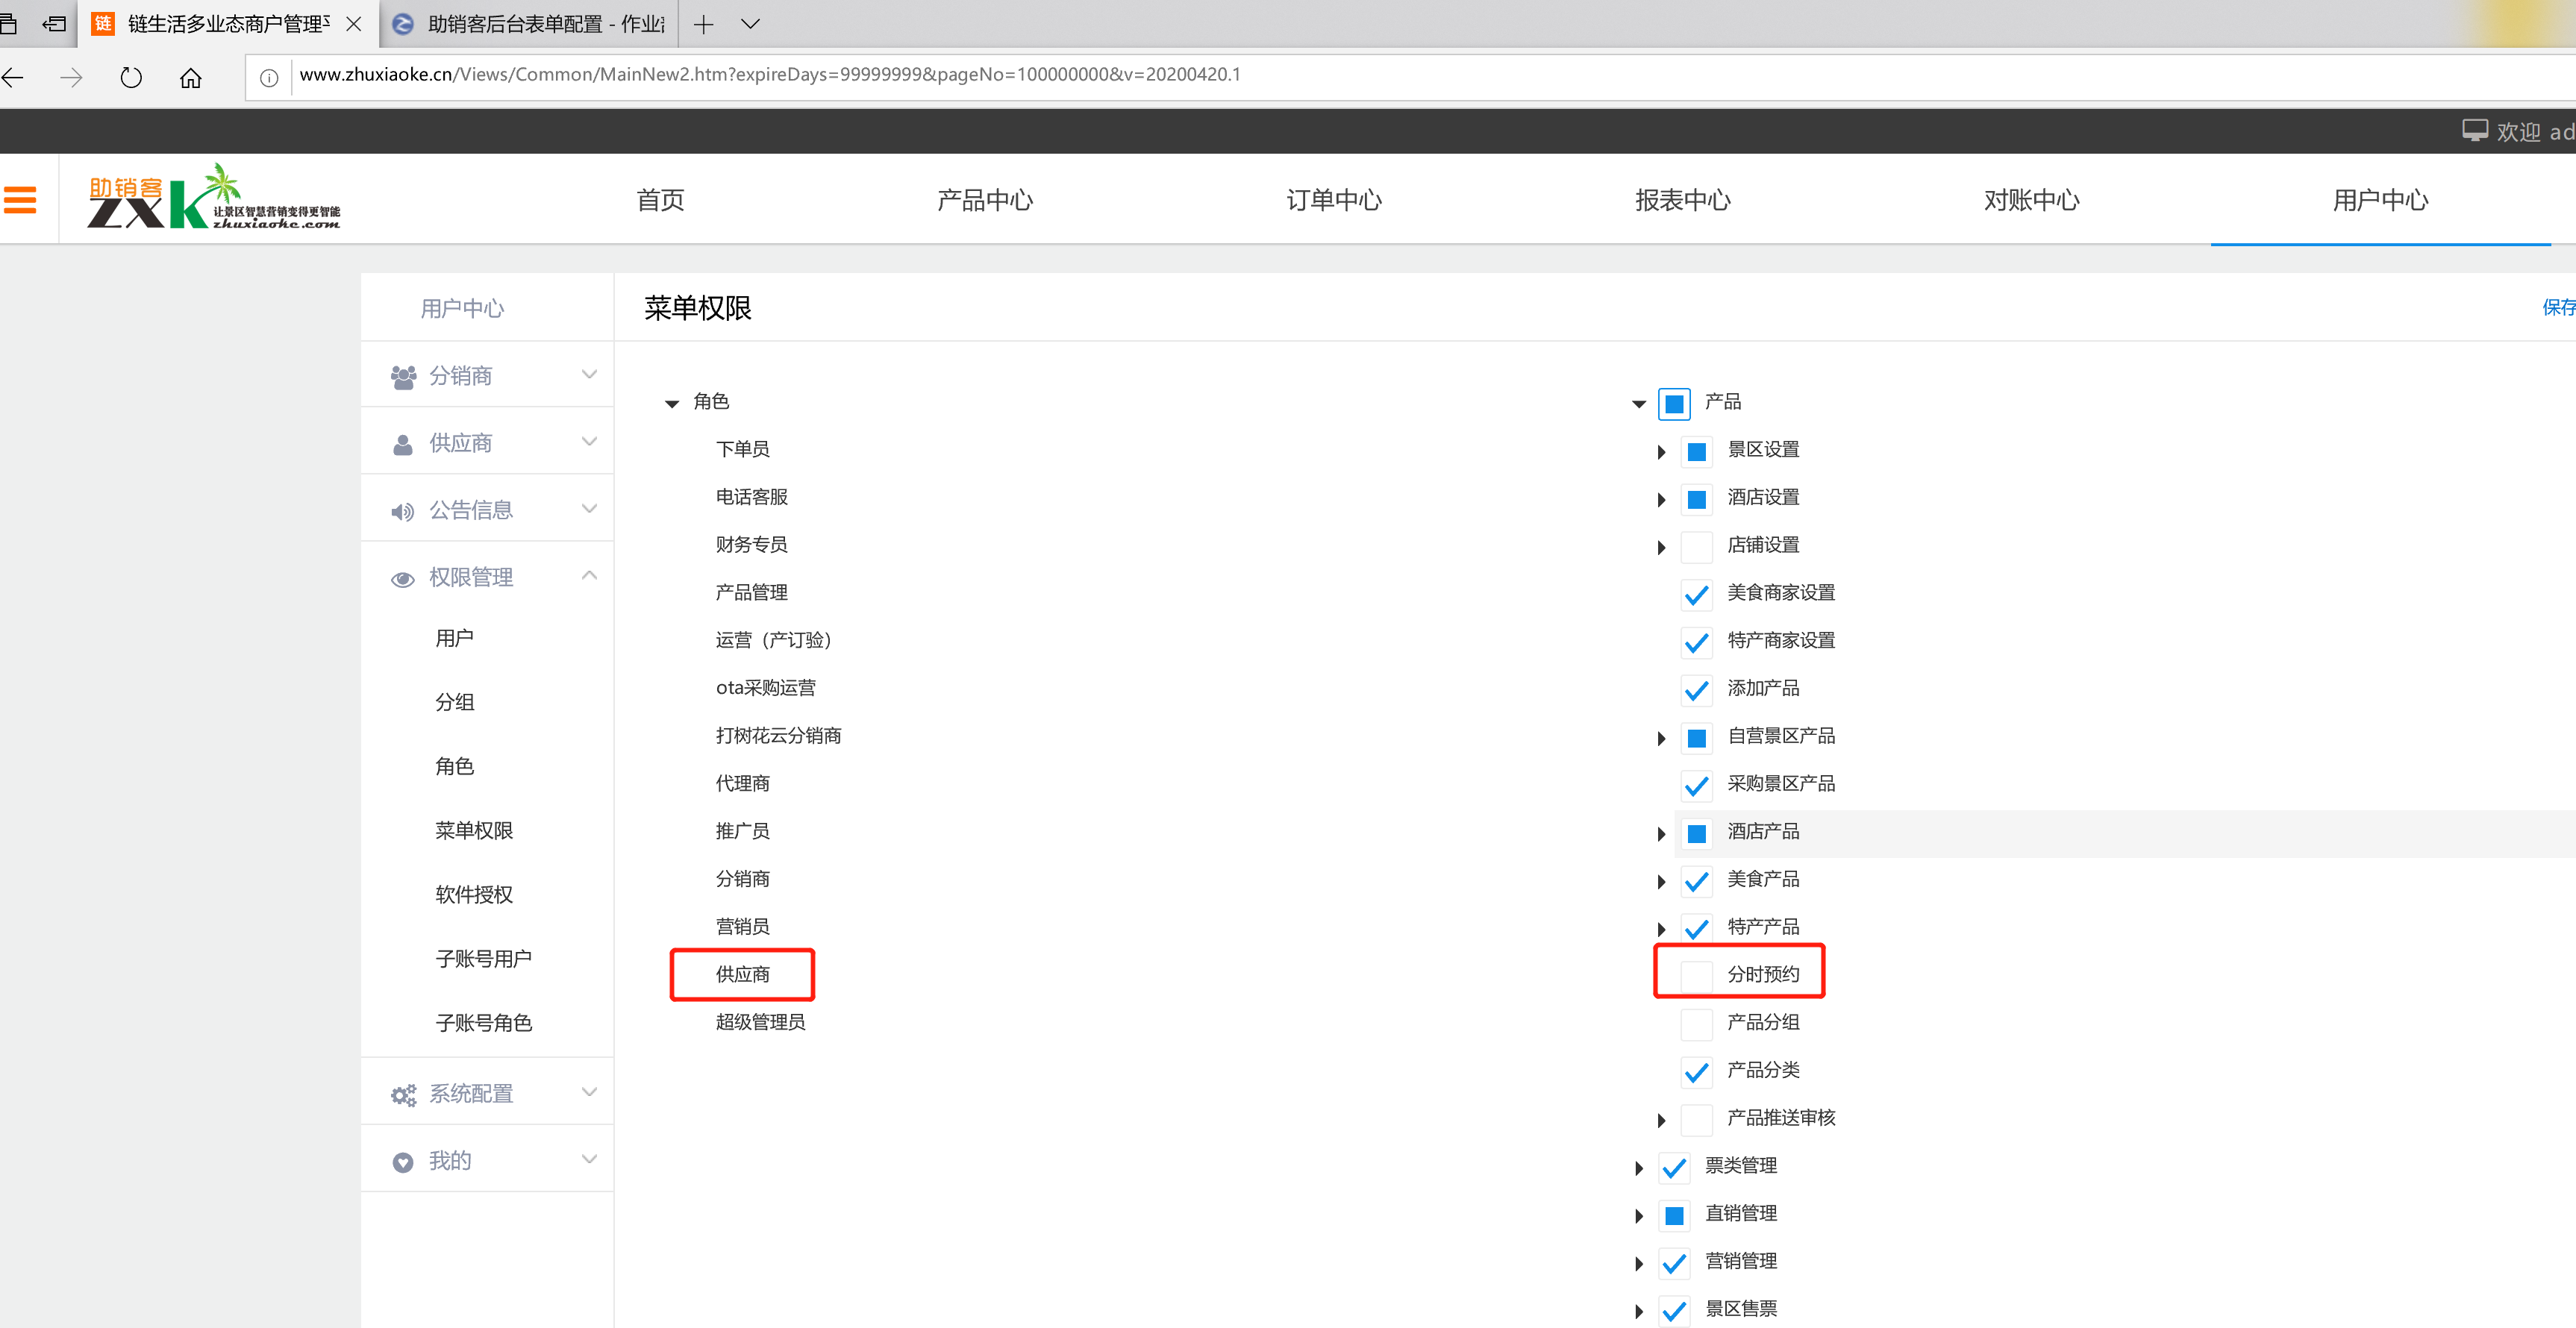Open 子账号用户 in the sidebar
The height and width of the screenshot is (1328, 2576).
point(483,959)
